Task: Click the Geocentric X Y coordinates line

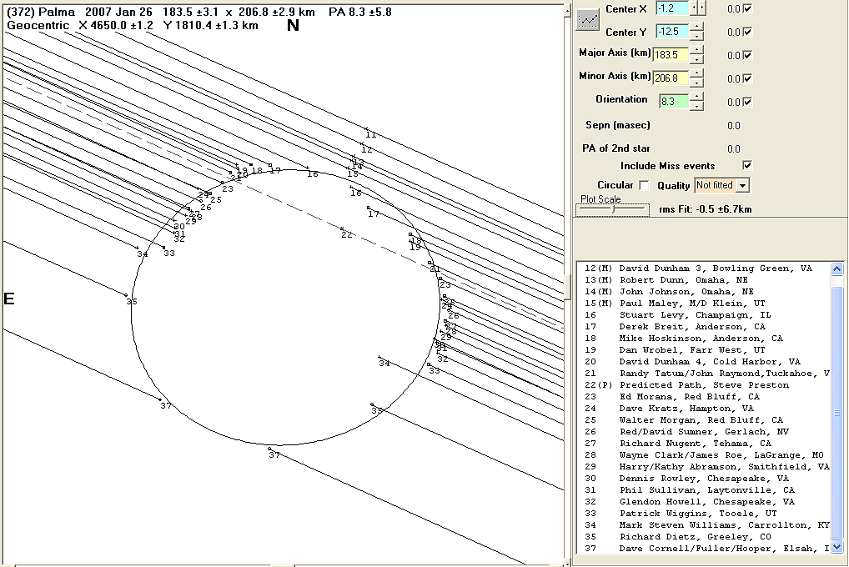Action: pyautogui.click(x=132, y=26)
